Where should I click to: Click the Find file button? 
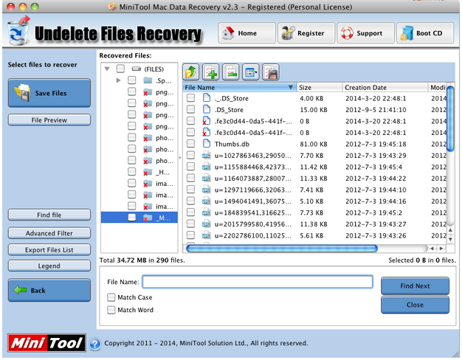tap(49, 215)
